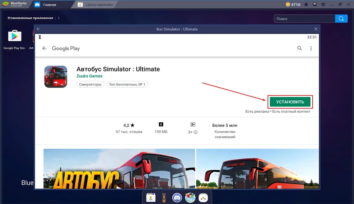Select Топ бесплатных № 1 chip

tap(127, 84)
